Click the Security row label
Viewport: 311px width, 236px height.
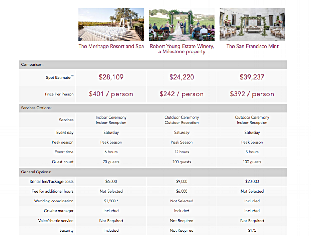pyautogui.click(x=66, y=230)
